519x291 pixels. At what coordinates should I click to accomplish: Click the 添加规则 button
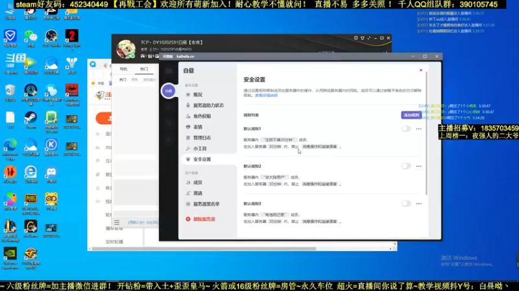pos(411,115)
